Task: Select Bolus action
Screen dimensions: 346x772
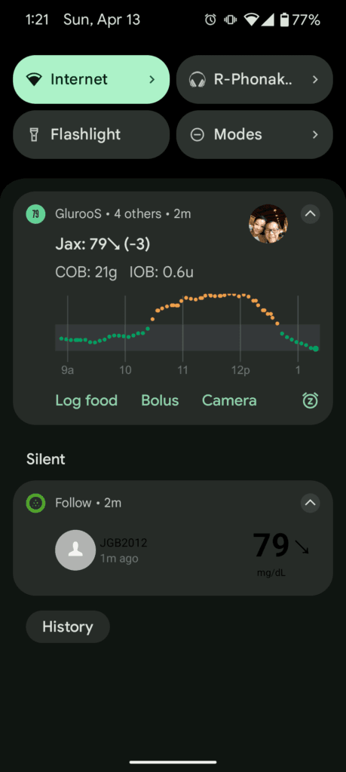Action: tap(160, 400)
